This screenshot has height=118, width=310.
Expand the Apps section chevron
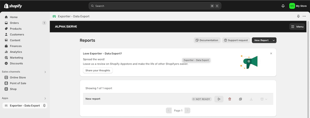point(45,98)
